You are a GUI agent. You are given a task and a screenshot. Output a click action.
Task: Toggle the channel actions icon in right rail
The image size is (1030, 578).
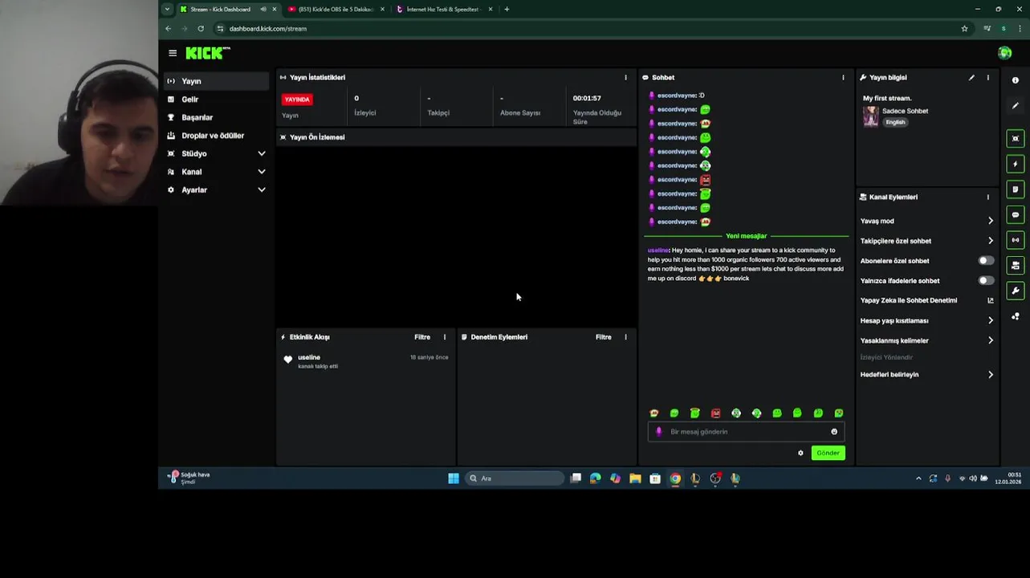[x=1016, y=266]
